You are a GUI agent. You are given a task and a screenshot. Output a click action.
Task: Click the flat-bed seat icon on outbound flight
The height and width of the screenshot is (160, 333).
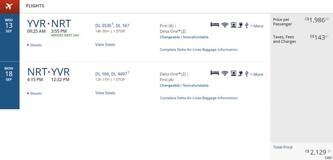click(x=215, y=25)
